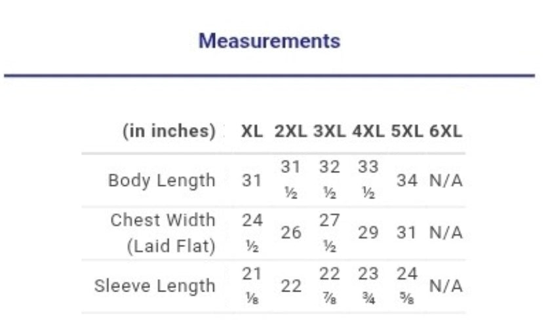Click the (in inches) unit label
548x336 pixels.
(x=169, y=132)
